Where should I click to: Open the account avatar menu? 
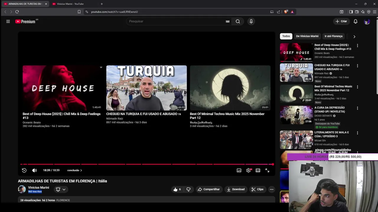click(367, 21)
